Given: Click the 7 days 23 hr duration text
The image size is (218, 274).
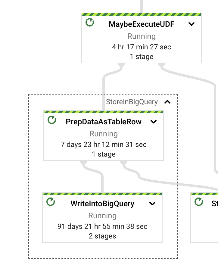Looking at the screenshot, I should point(104,145).
